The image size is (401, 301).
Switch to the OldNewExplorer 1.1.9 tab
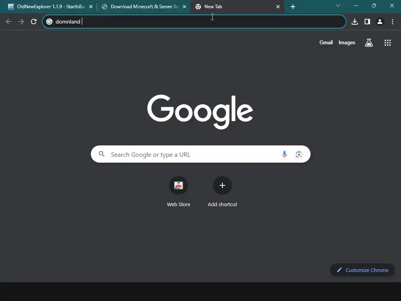pos(51,7)
